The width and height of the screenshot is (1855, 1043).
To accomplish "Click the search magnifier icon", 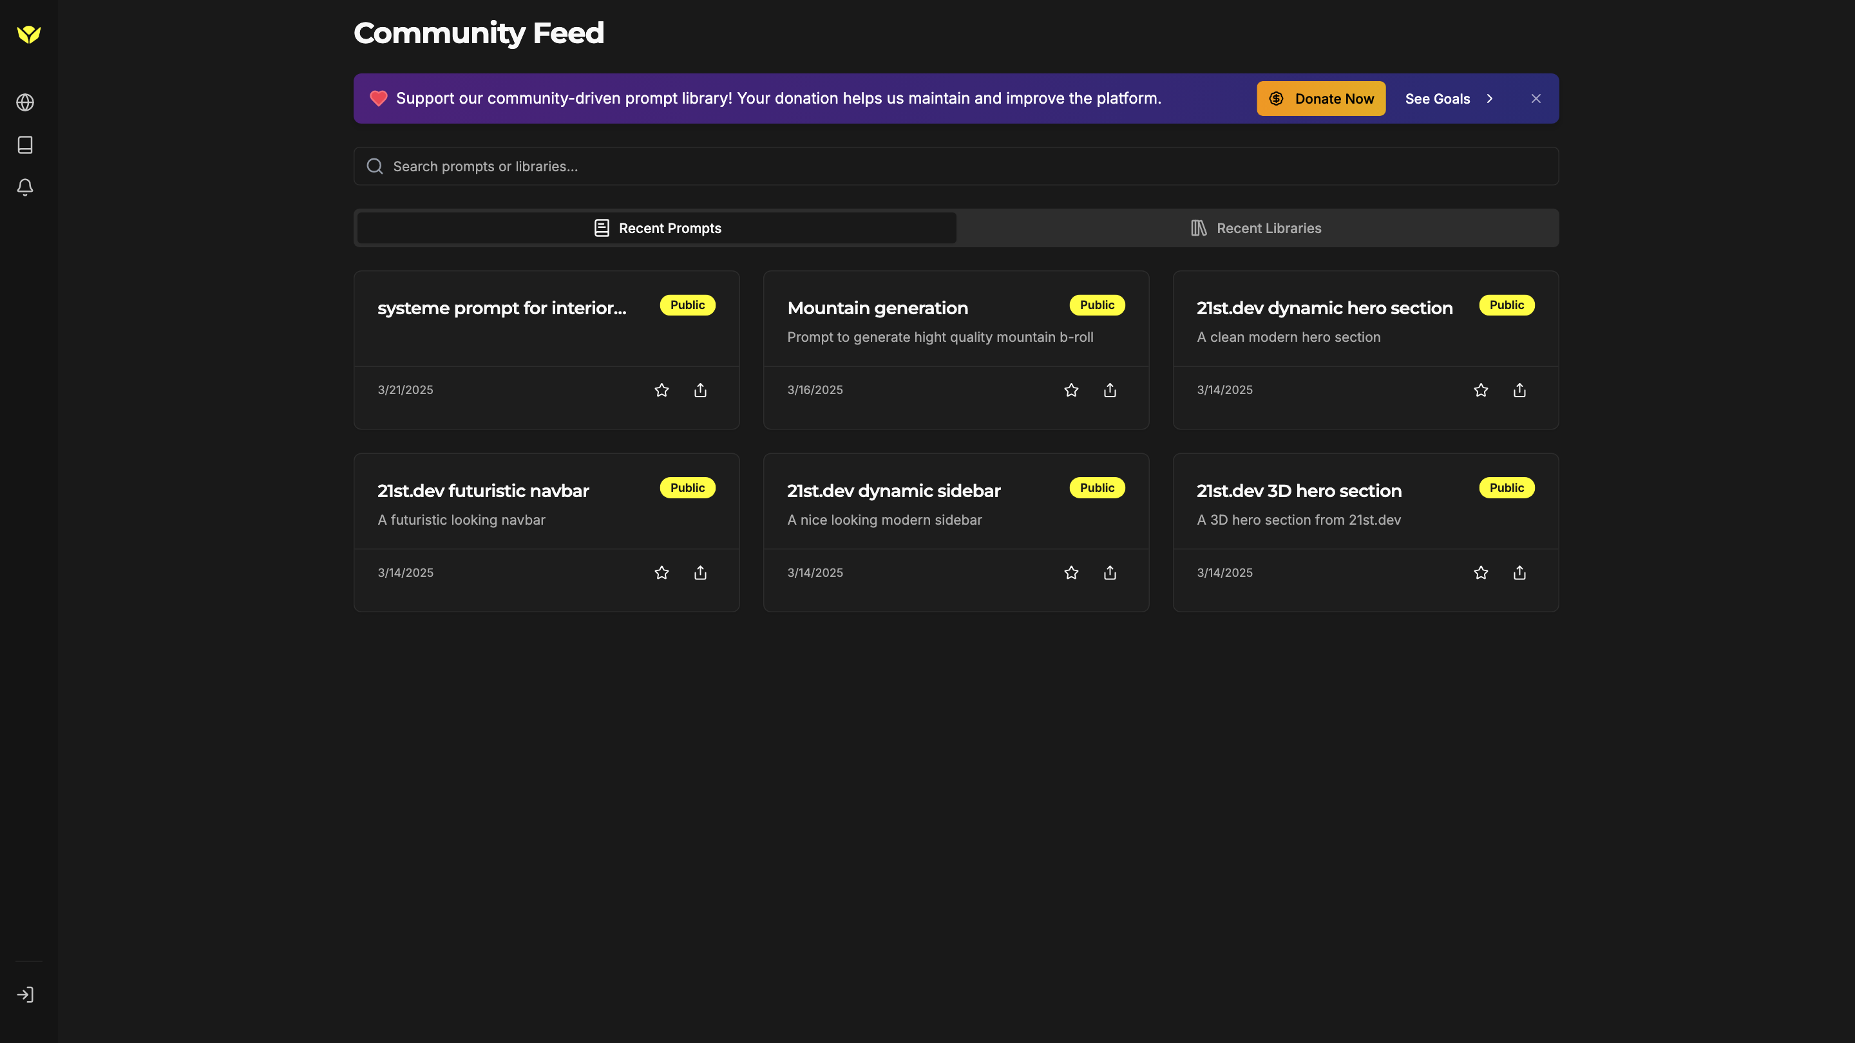I will [x=374, y=165].
